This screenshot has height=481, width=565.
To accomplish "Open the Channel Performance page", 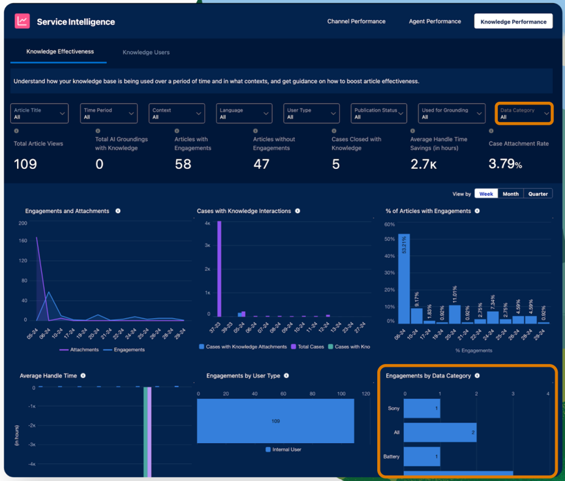I will tap(356, 22).
